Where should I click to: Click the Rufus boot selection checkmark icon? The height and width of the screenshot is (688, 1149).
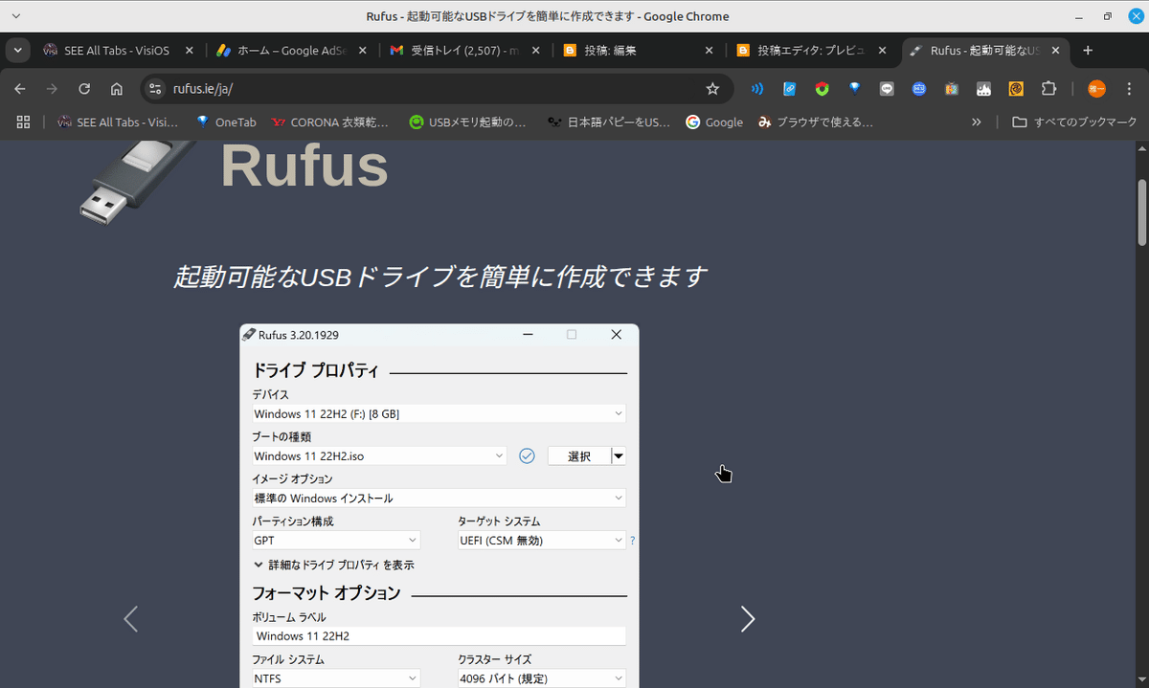click(x=527, y=455)
